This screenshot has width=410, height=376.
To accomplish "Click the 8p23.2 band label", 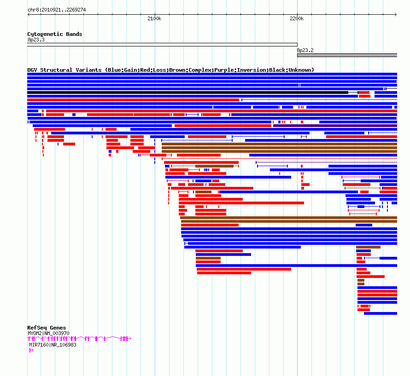I will pyautogui.click(x=305, y=50).
